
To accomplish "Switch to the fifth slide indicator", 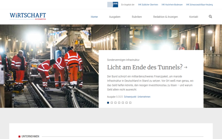I will click(x=123, y=103).
